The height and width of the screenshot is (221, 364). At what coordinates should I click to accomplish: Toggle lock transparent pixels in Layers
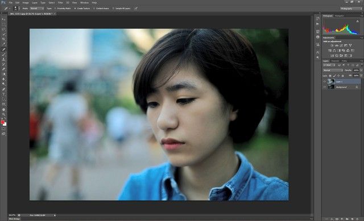pos(330,76)
